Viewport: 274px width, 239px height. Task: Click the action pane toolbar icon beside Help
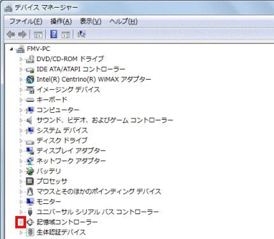66,34
